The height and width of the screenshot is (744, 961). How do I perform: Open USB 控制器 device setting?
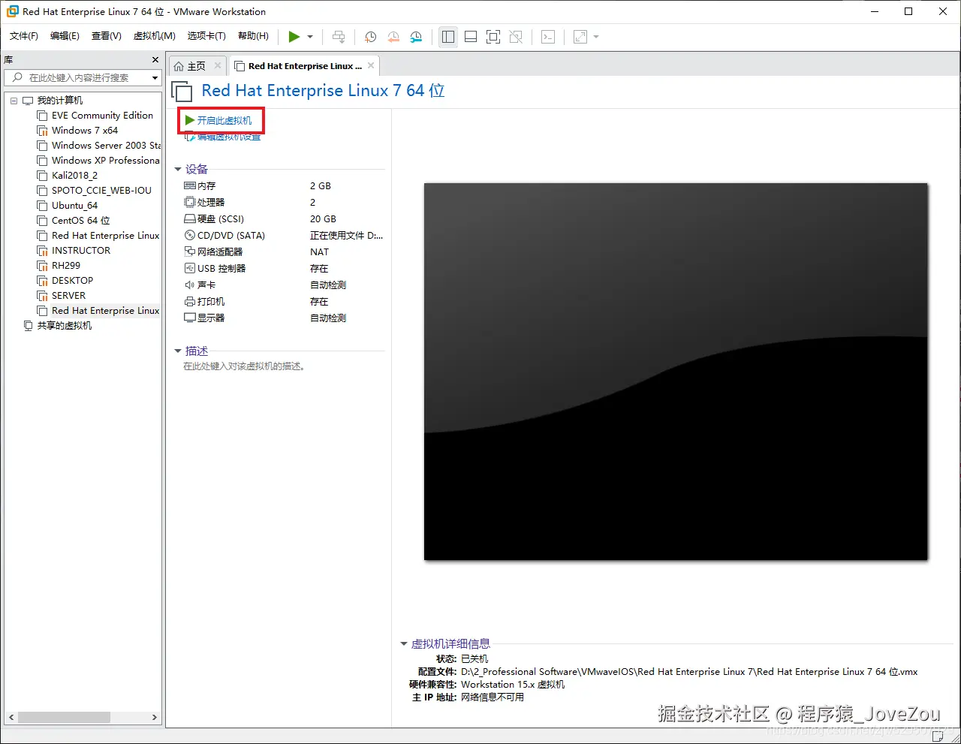pos(221,268)
